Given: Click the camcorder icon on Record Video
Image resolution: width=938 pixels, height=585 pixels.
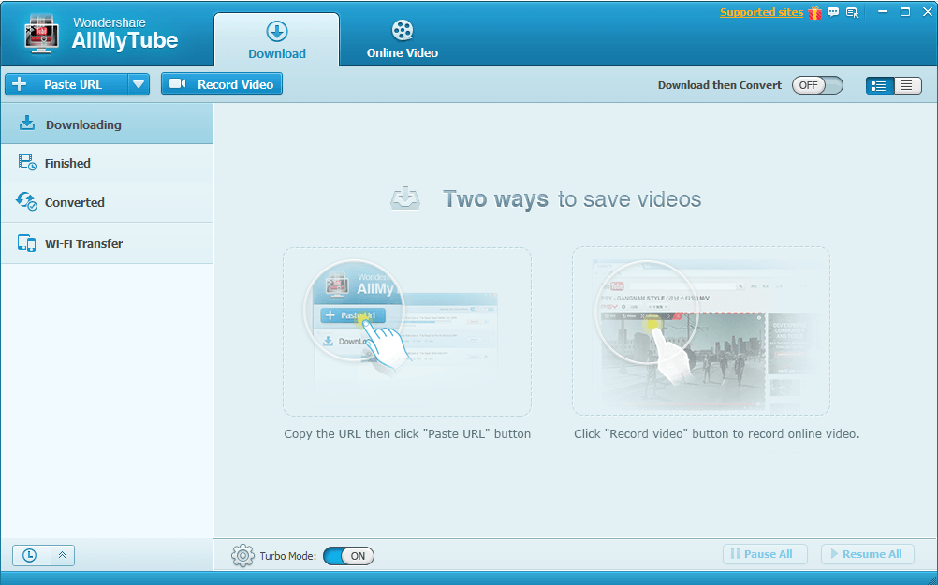Looking at the screenshot, I should pyautogui.click(x=178, y=83).
